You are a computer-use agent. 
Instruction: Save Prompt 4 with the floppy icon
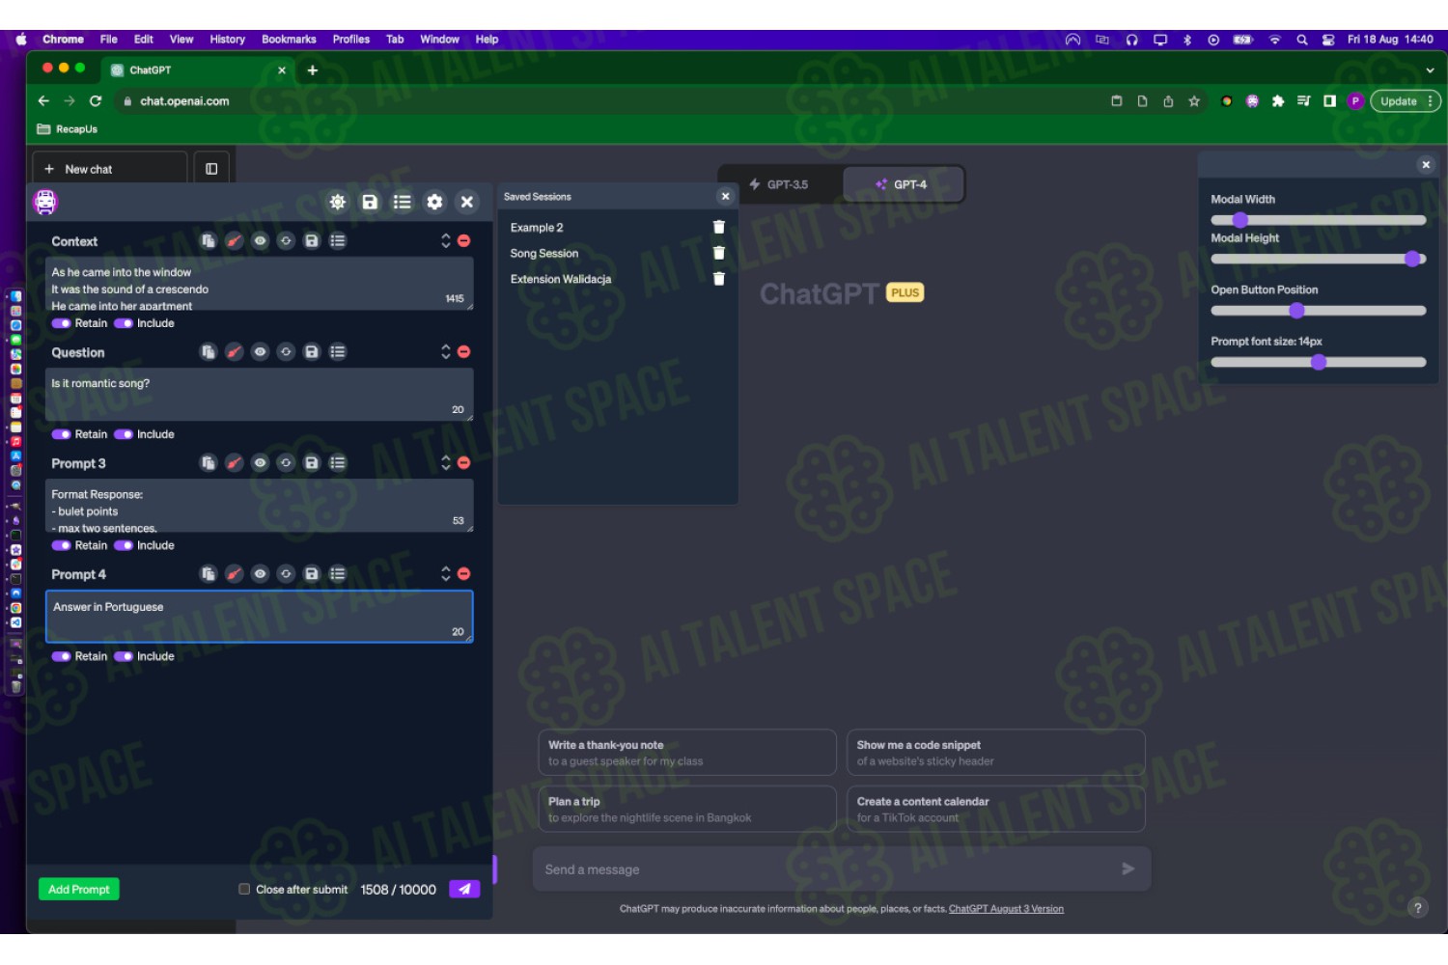tap(312, 574)
